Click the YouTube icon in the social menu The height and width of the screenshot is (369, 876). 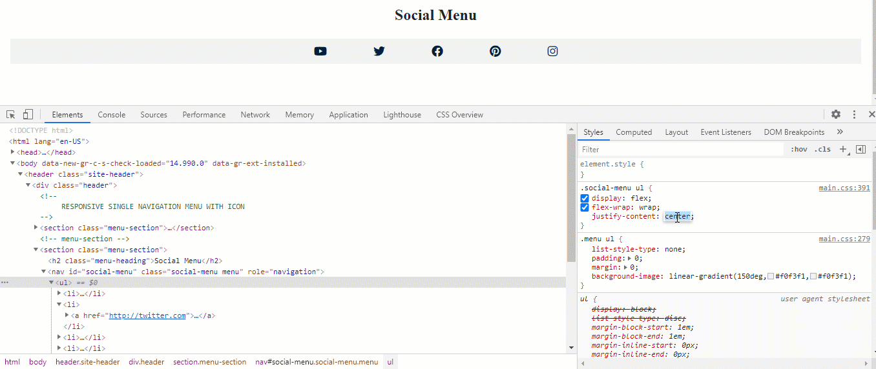coord(320,51)
